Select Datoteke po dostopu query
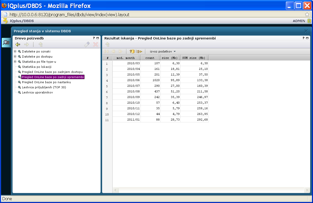Screen dimensions: 313x203 click(37, 57)
